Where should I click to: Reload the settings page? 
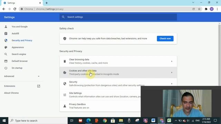15,9
